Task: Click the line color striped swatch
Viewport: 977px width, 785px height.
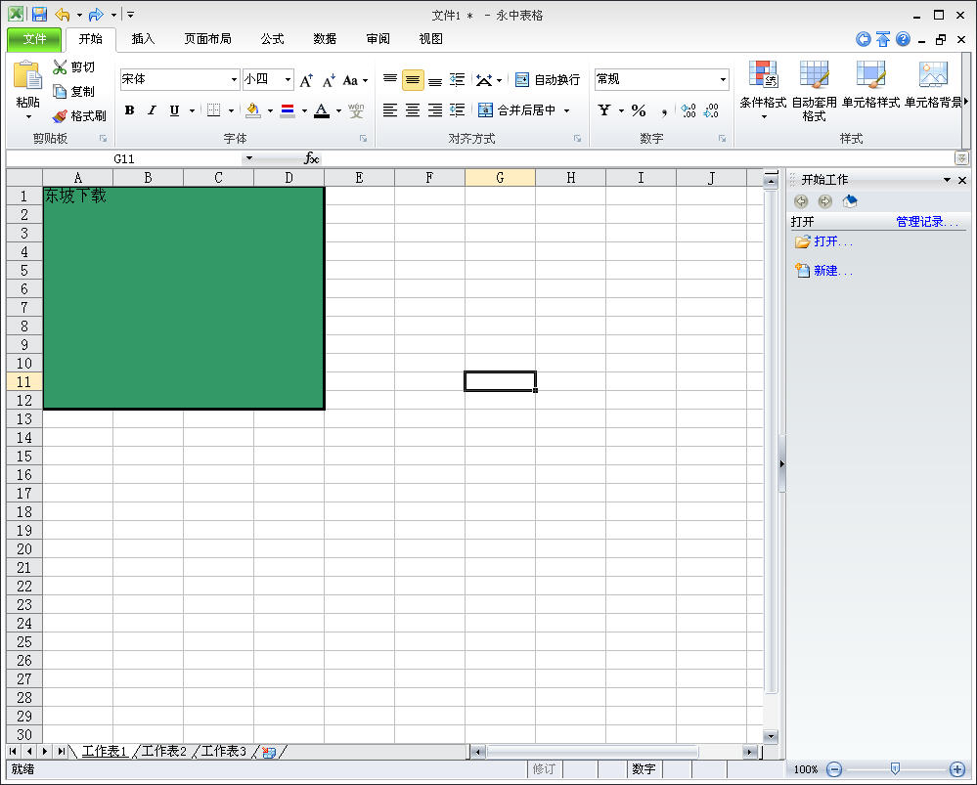Action: click(x=288, y=110)
